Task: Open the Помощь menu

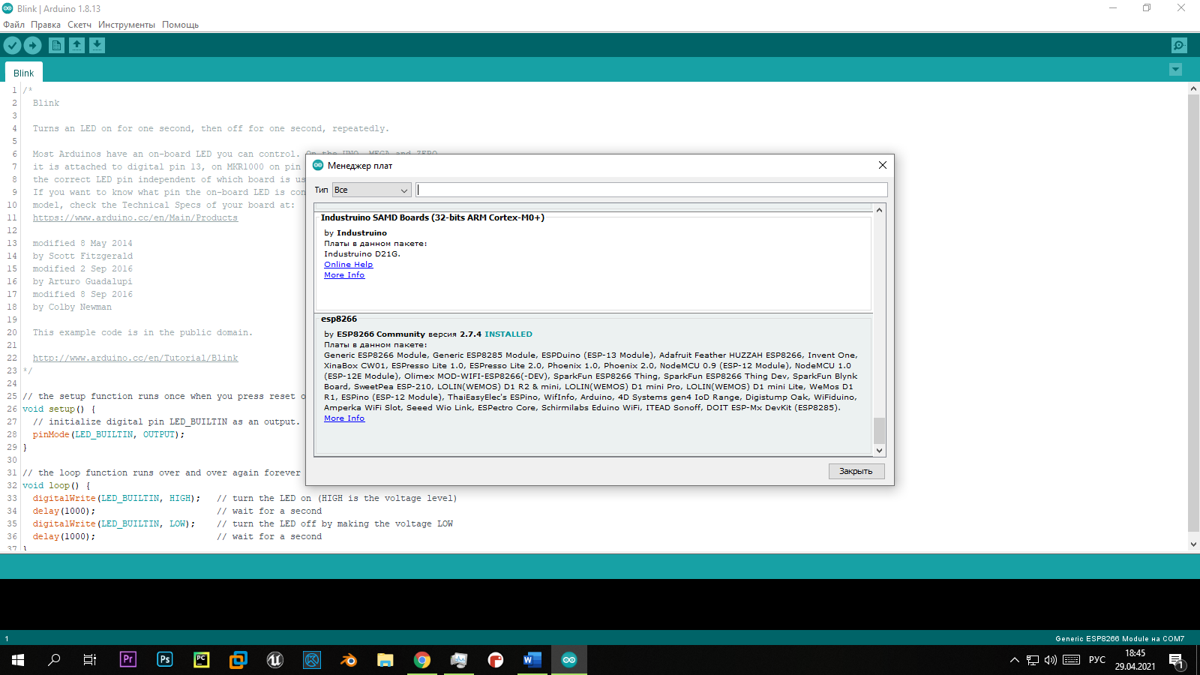Action: 180,25
